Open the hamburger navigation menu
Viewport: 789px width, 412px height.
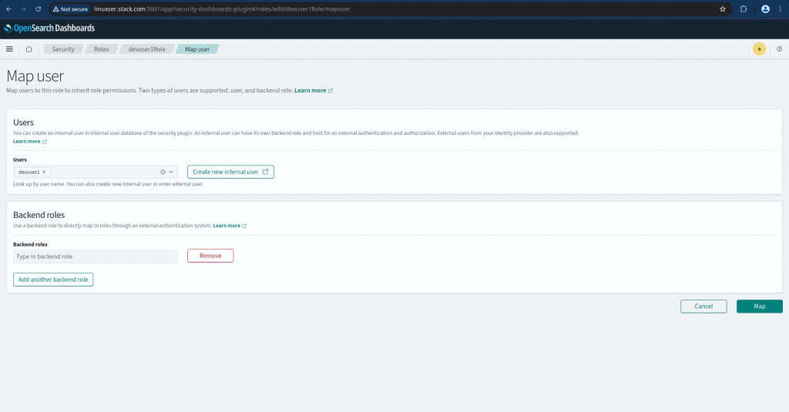coord(9,49)
